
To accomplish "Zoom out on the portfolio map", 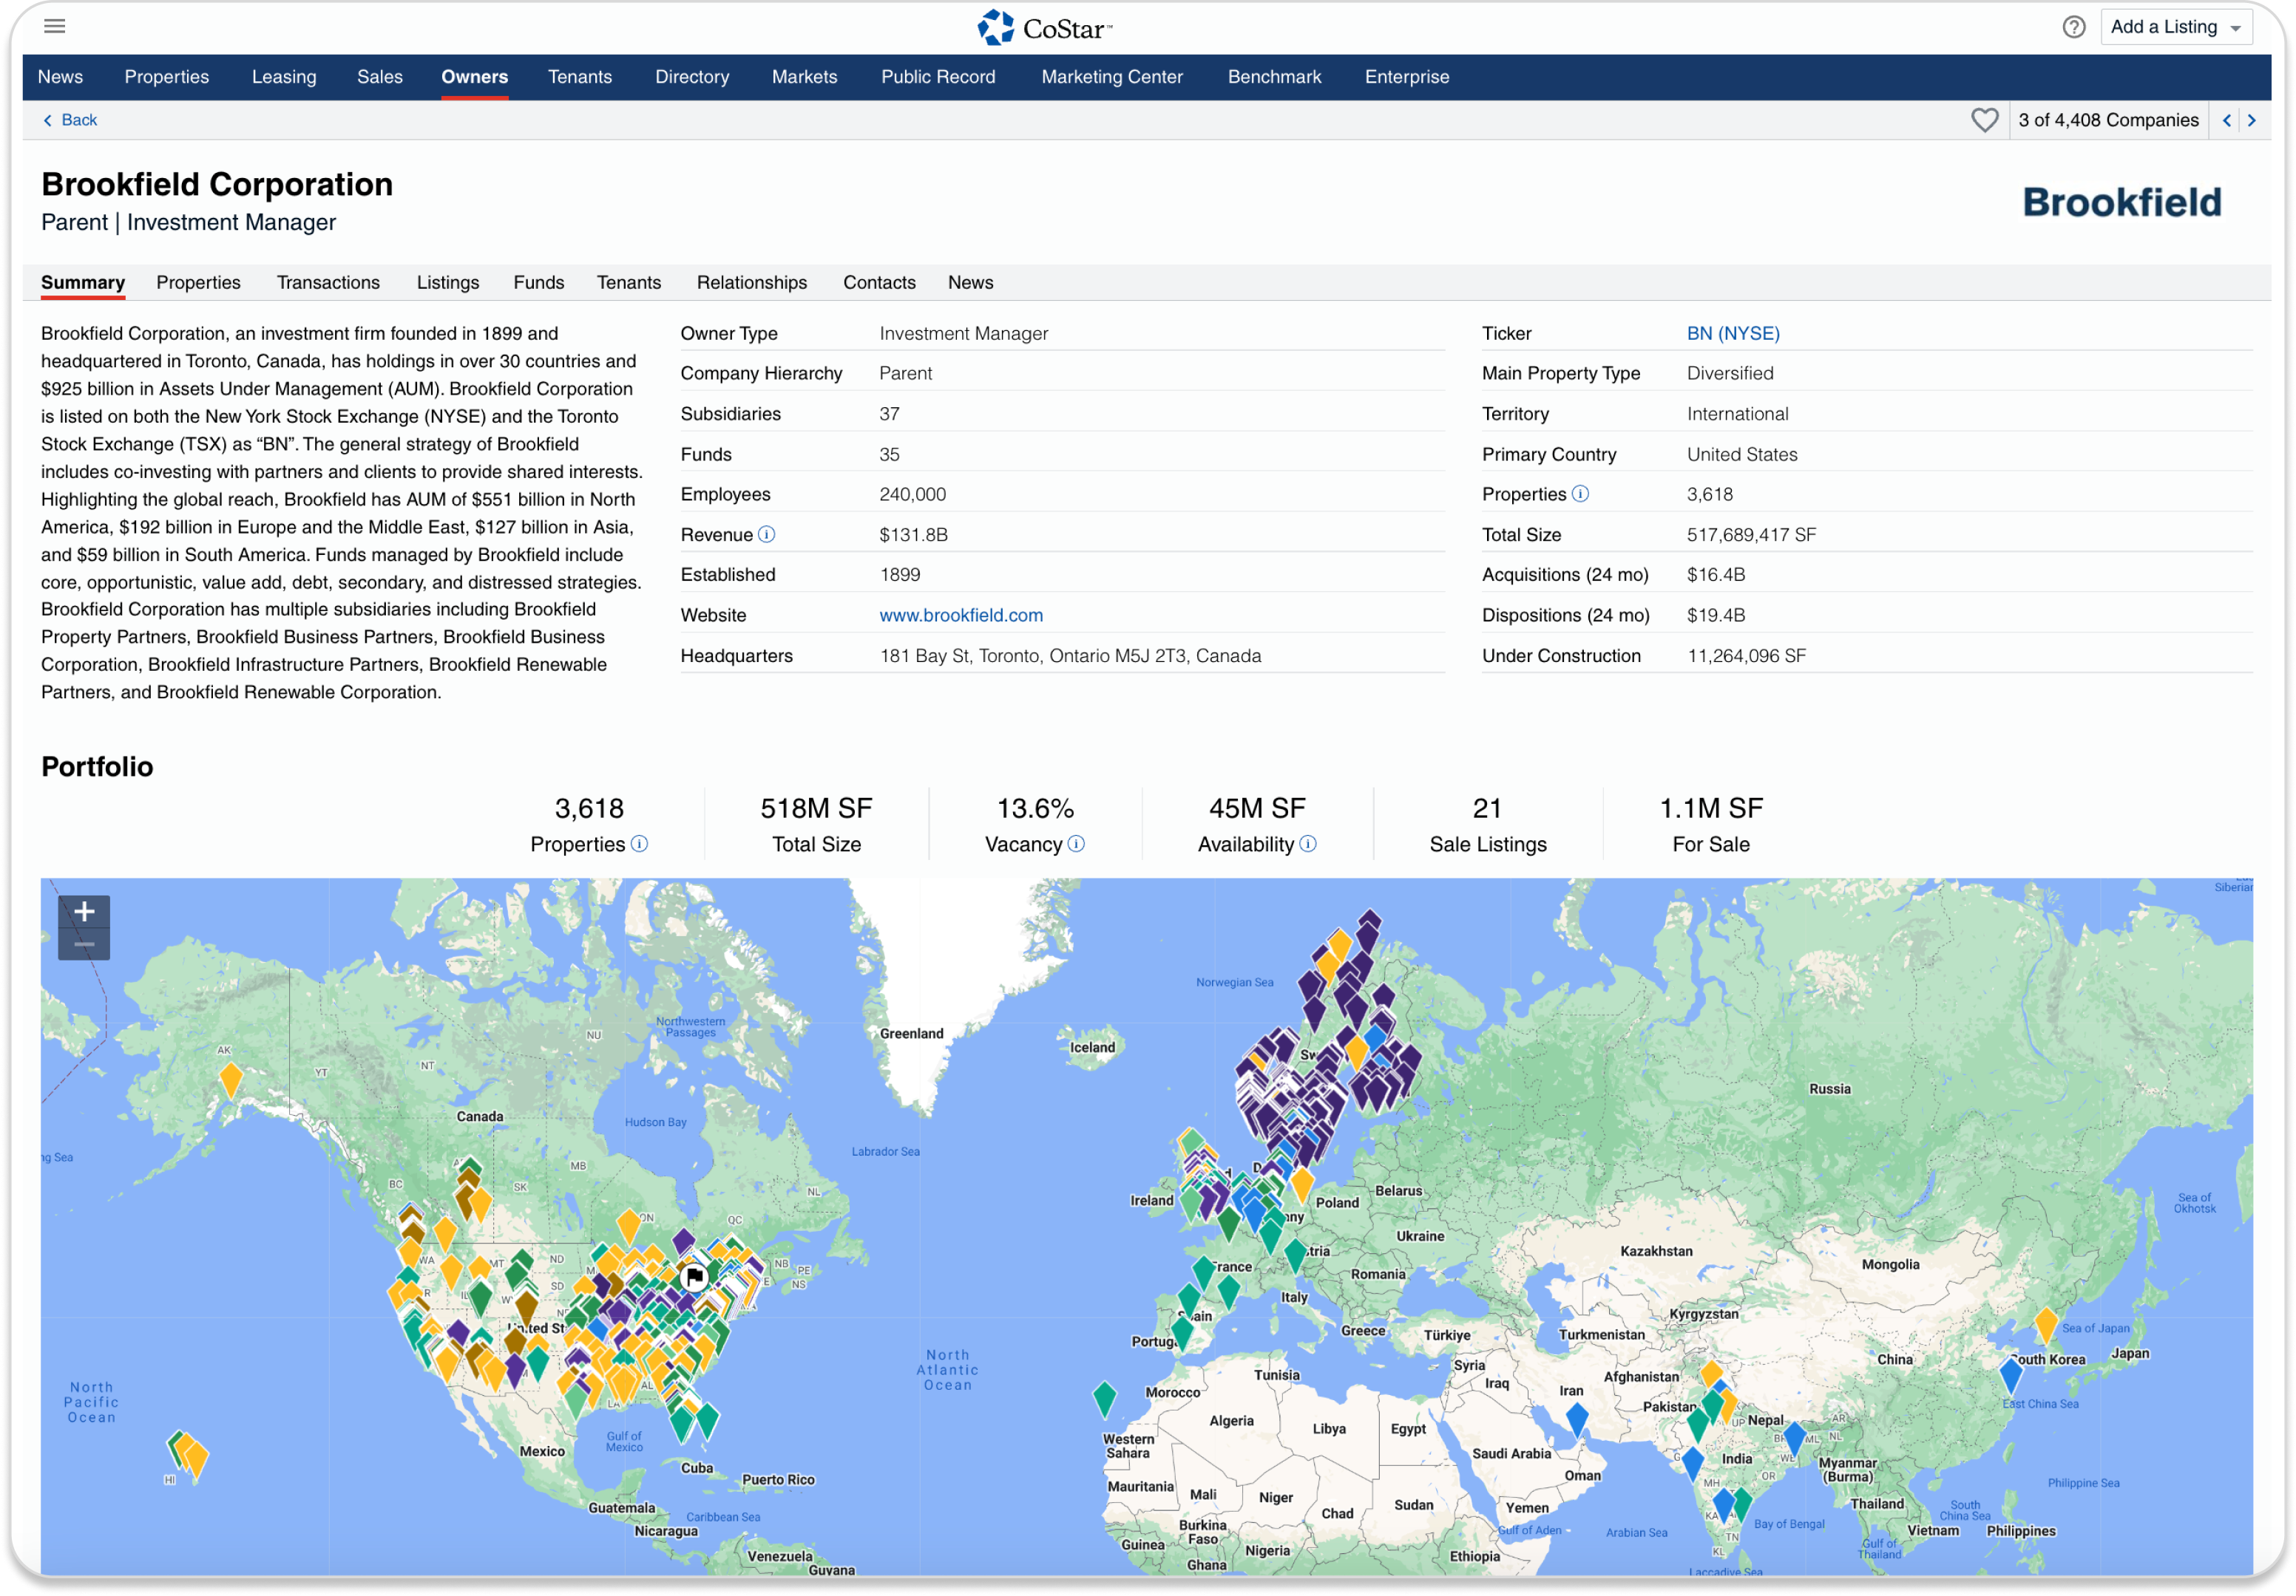I will click(x=84, y=944).
